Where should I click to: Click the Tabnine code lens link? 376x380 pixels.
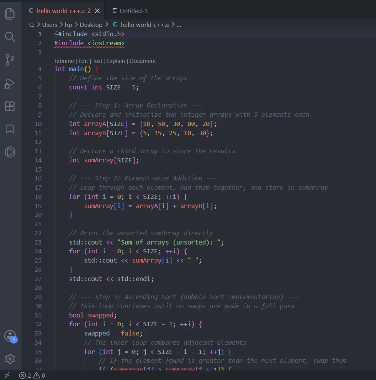tap(64, 61)
